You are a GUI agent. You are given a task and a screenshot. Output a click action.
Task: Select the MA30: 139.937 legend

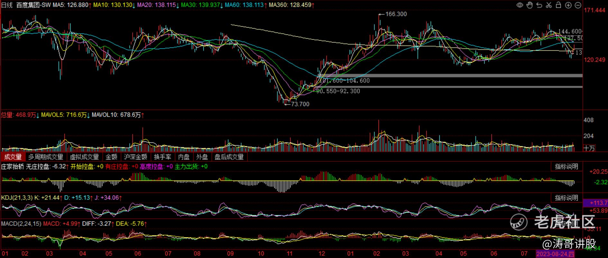[202, 5]
